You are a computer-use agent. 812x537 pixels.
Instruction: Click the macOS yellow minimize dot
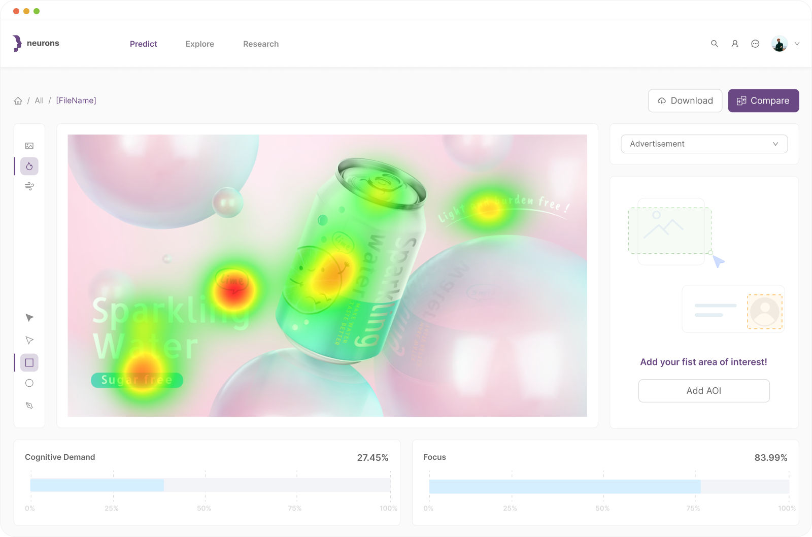(x=26, y=11)
